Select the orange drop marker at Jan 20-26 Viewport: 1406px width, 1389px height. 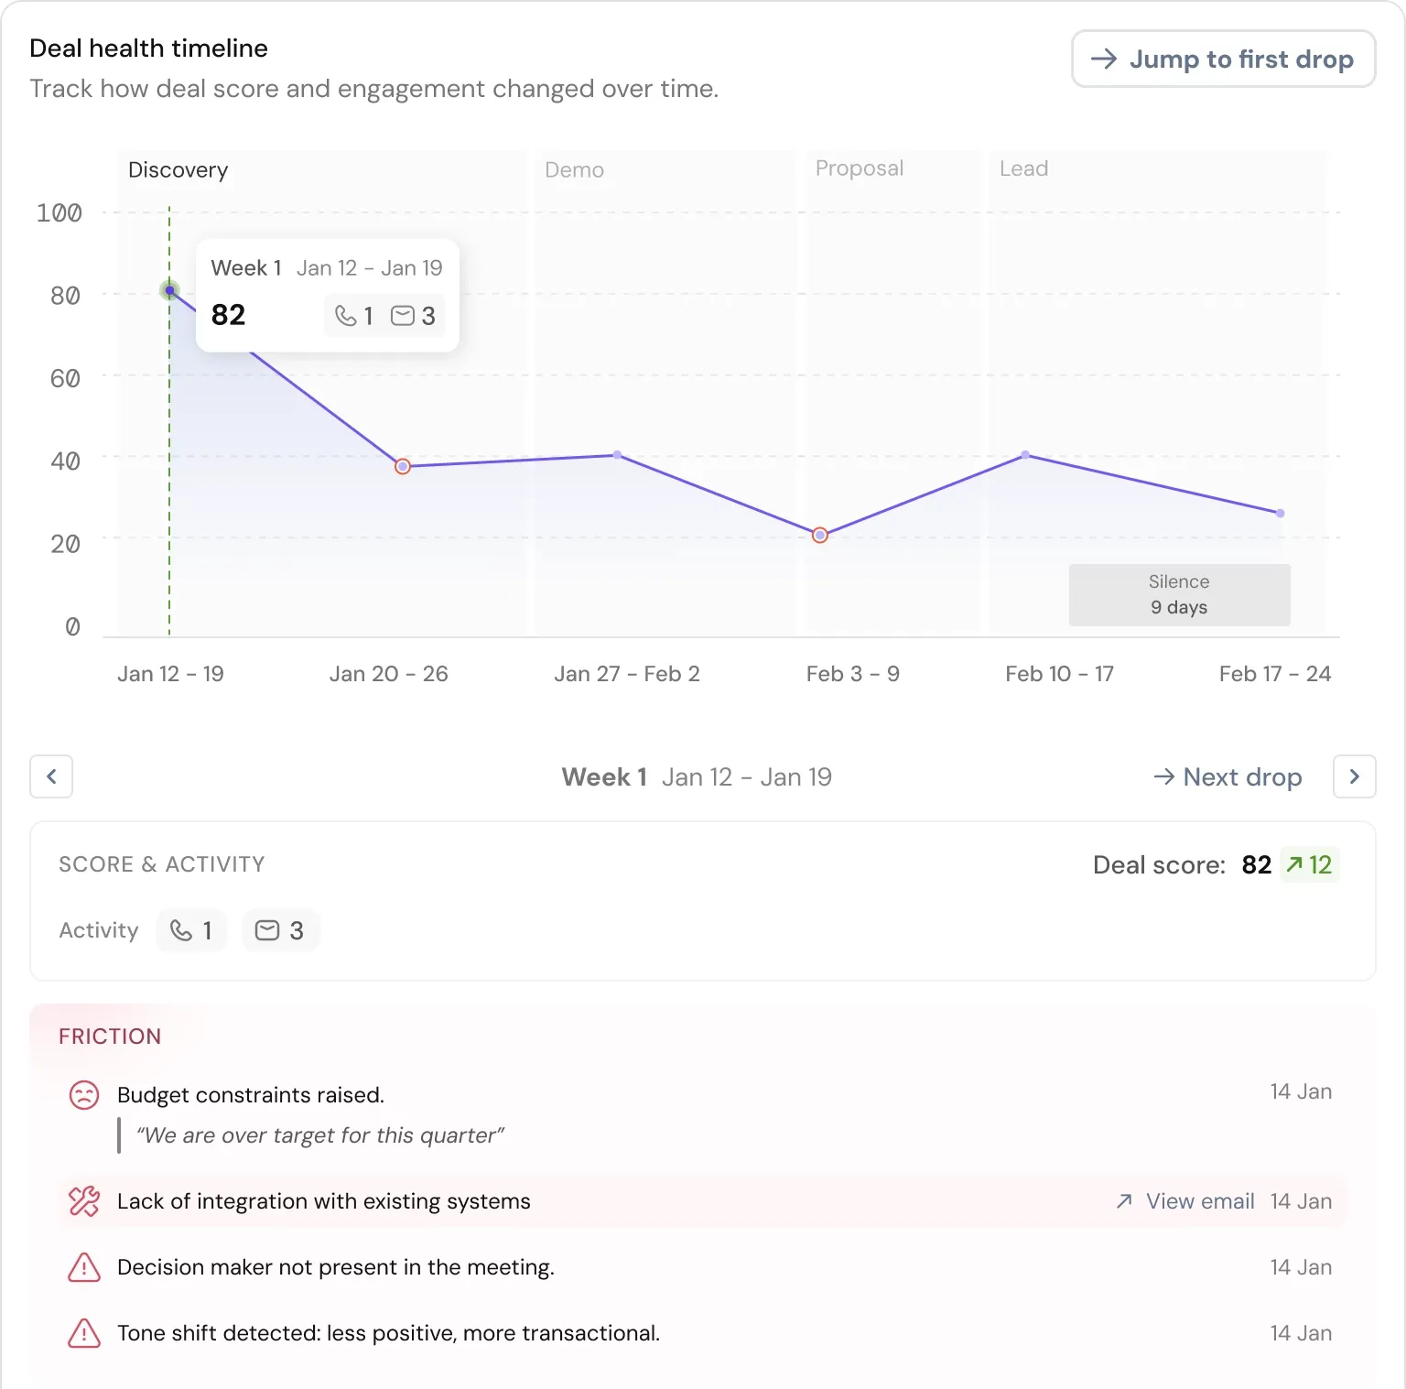[402, 466]
